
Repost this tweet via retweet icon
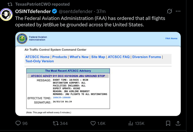[56, 123]
